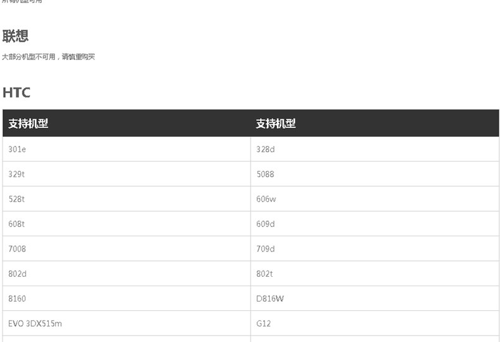Select the G12 model cell

(x=263, y=324)
